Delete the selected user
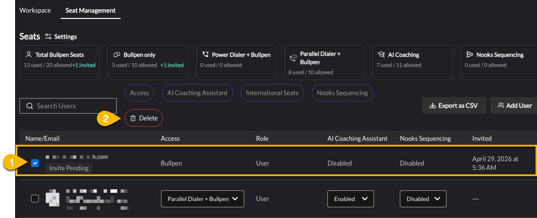 pyautogui.click(x=143, y=118)
